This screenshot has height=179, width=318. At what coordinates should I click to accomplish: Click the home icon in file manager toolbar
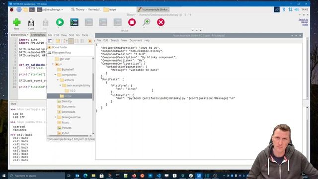pyautogui.click(x=90, y=41)
